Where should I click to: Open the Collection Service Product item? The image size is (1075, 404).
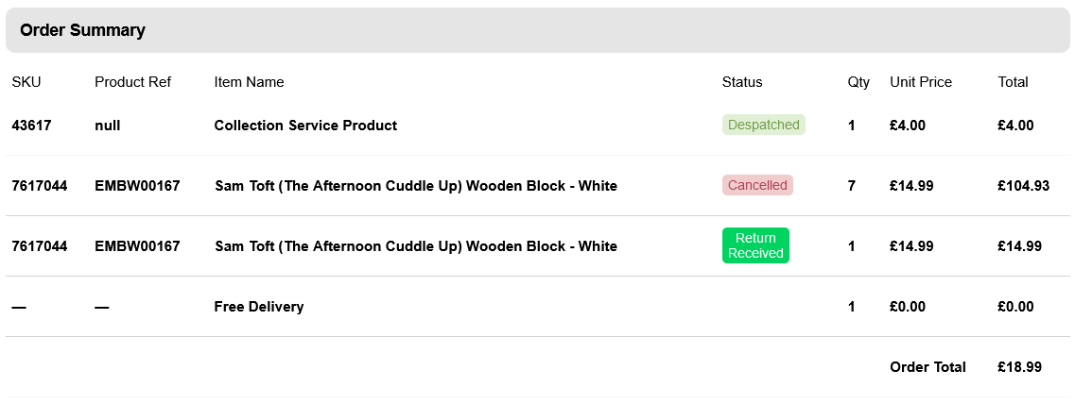point(305,126)
